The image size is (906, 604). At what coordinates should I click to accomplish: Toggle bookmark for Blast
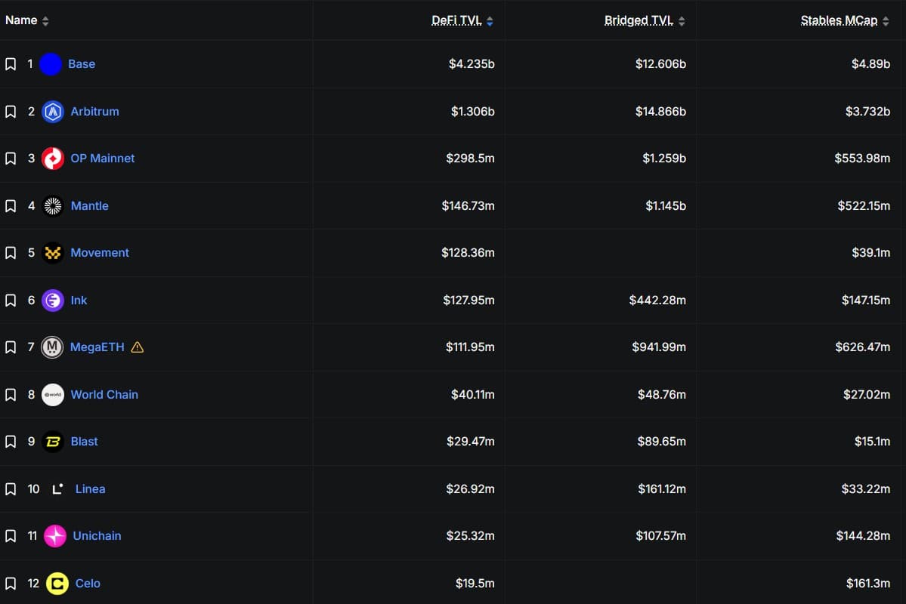click(x=11, y=442)
